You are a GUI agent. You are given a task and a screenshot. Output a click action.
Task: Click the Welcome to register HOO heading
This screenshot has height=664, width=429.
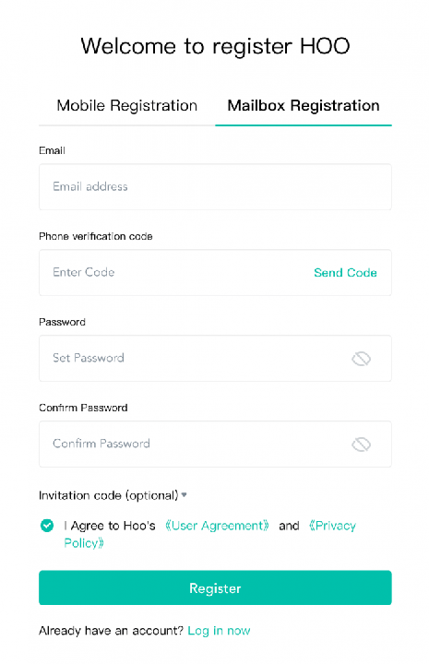pyautogui.click(x=215, y=46)
